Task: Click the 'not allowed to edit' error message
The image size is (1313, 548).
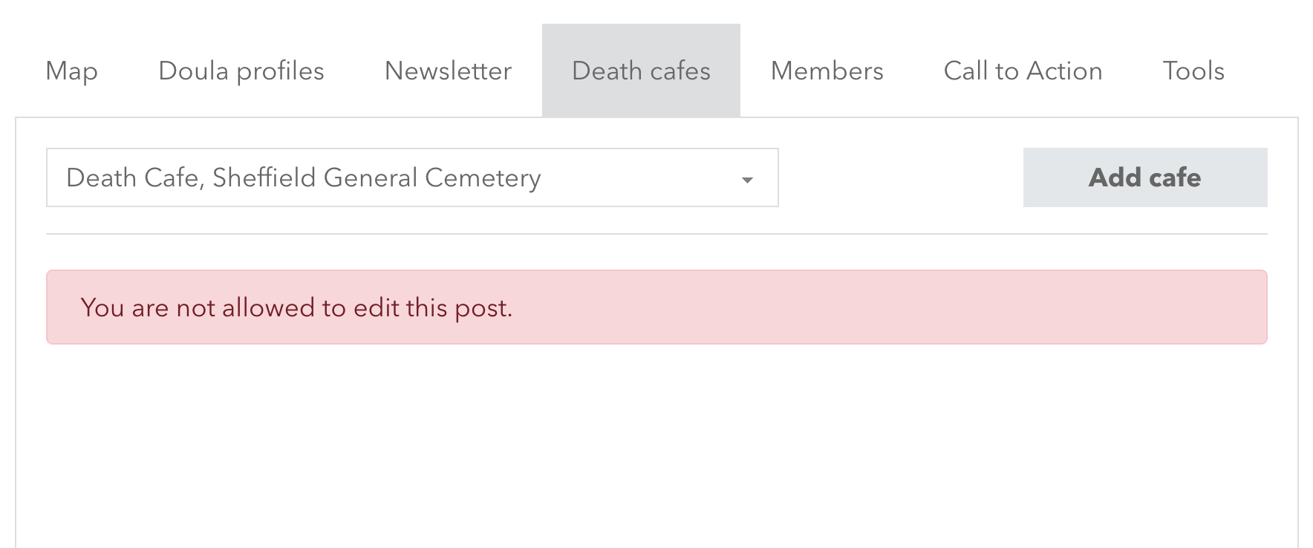Action: coord(296,307)
